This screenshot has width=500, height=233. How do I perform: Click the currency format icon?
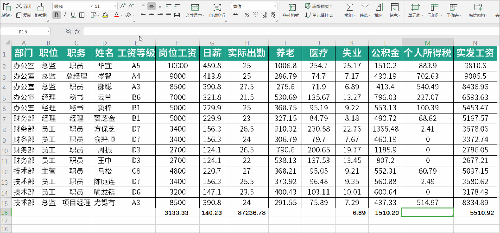click(x=235, y=15)
